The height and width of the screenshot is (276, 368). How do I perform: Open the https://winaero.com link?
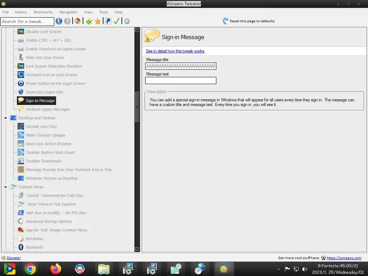344,258
